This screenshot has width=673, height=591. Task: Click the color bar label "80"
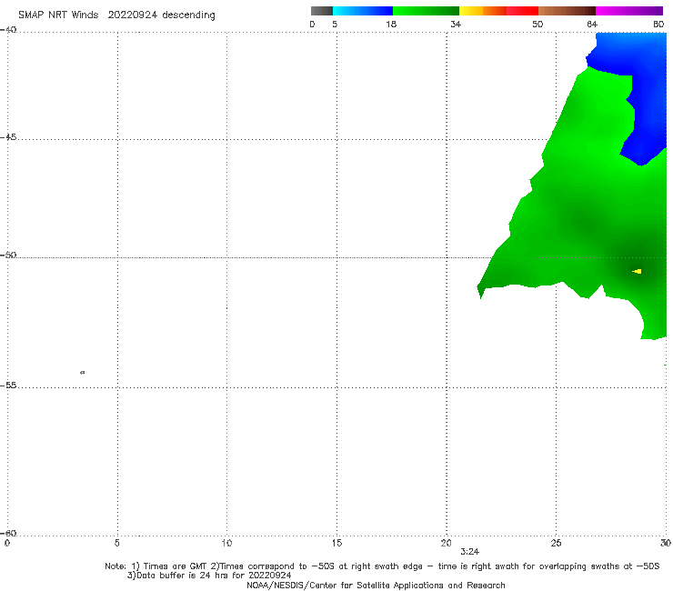pyautogui.click(x=658, y=24)
